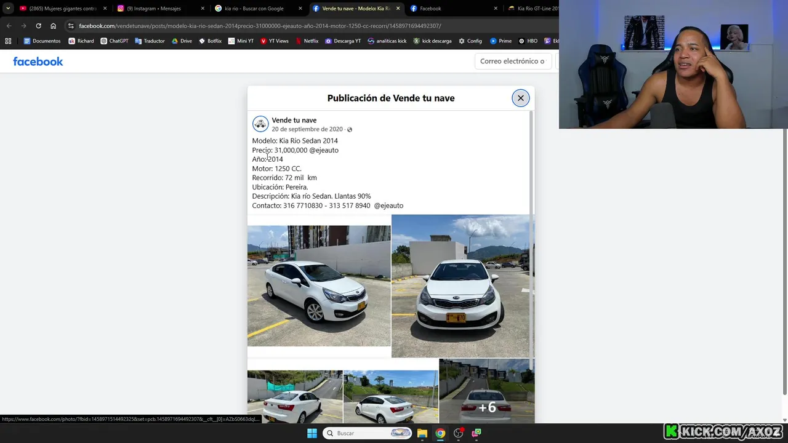
Task: Open the Richard bookmark
Action: click(x=81, y=41)
